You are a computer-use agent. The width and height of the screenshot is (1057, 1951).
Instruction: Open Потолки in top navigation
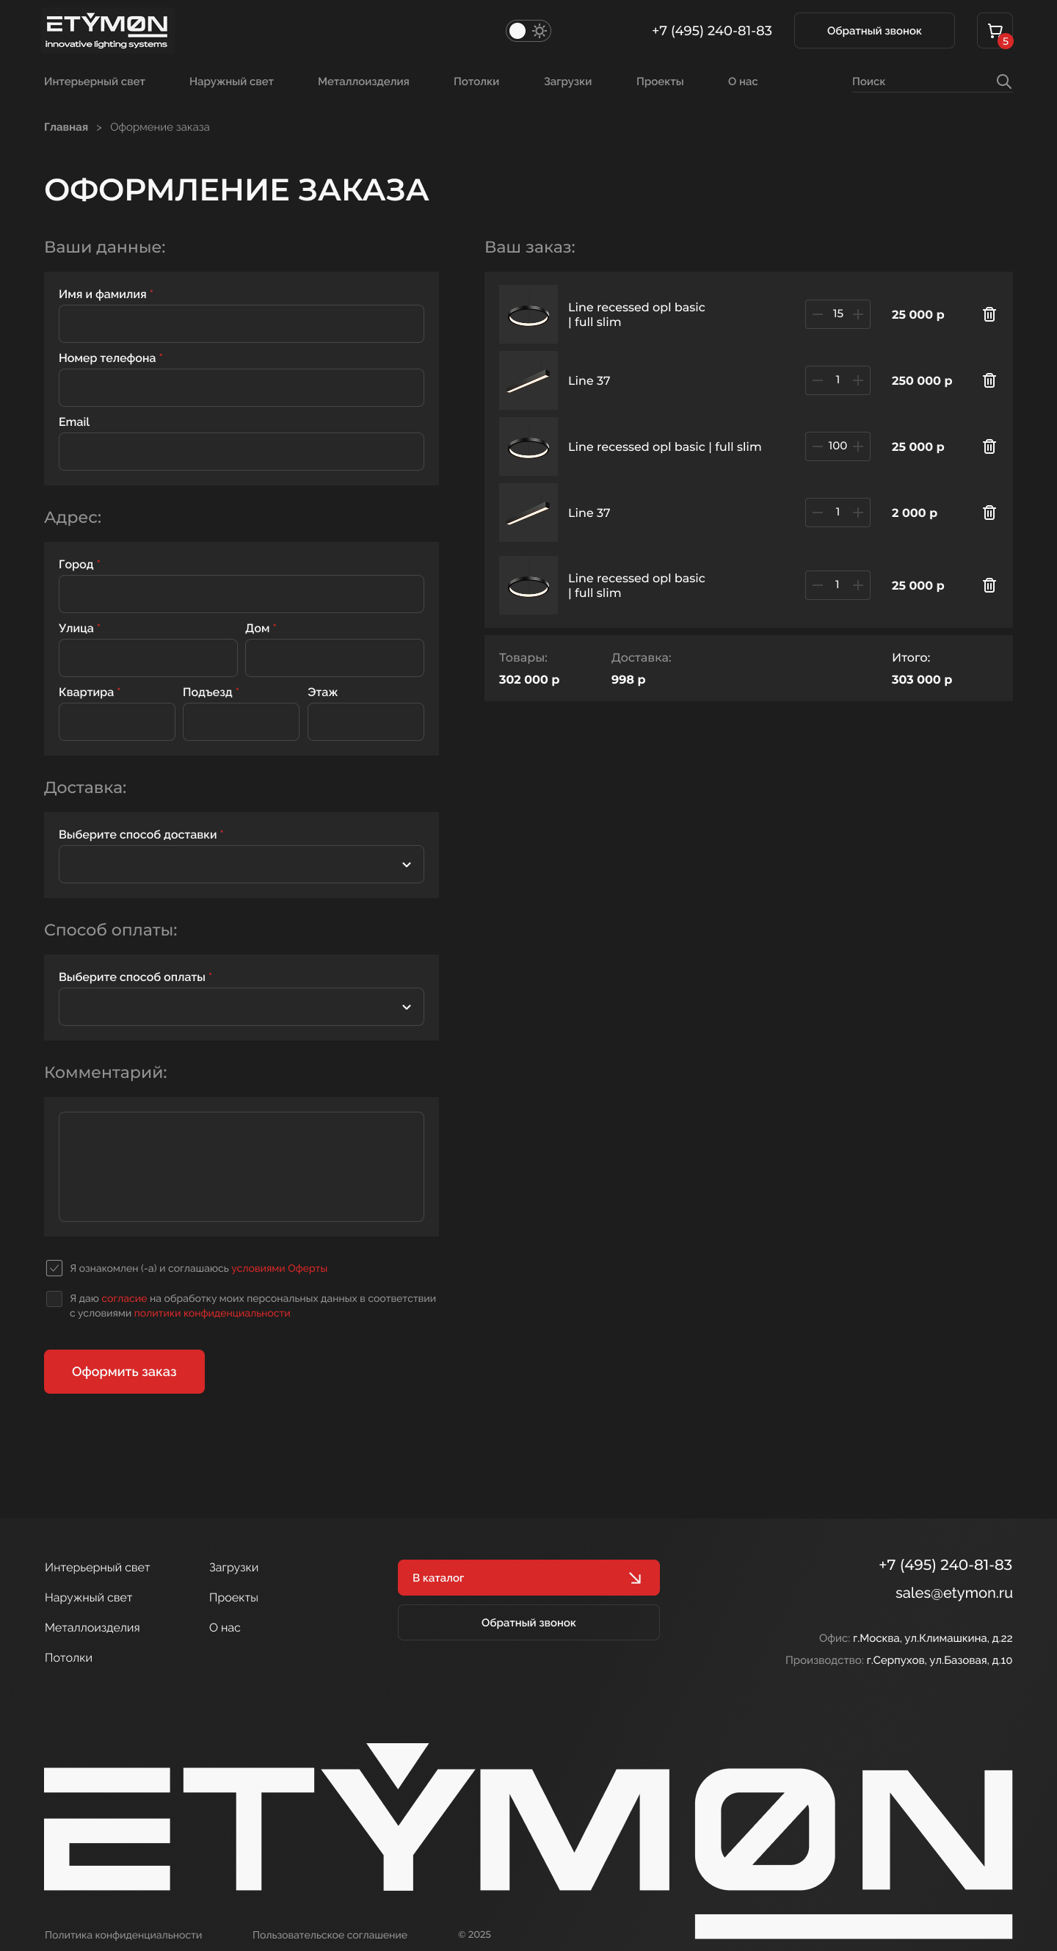pos(476,81)
